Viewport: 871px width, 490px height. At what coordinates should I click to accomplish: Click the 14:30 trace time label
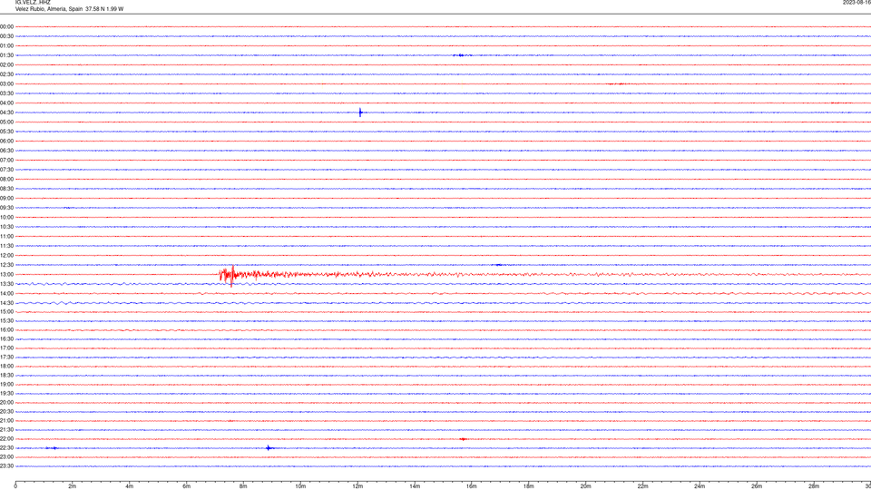pos(6,303)
